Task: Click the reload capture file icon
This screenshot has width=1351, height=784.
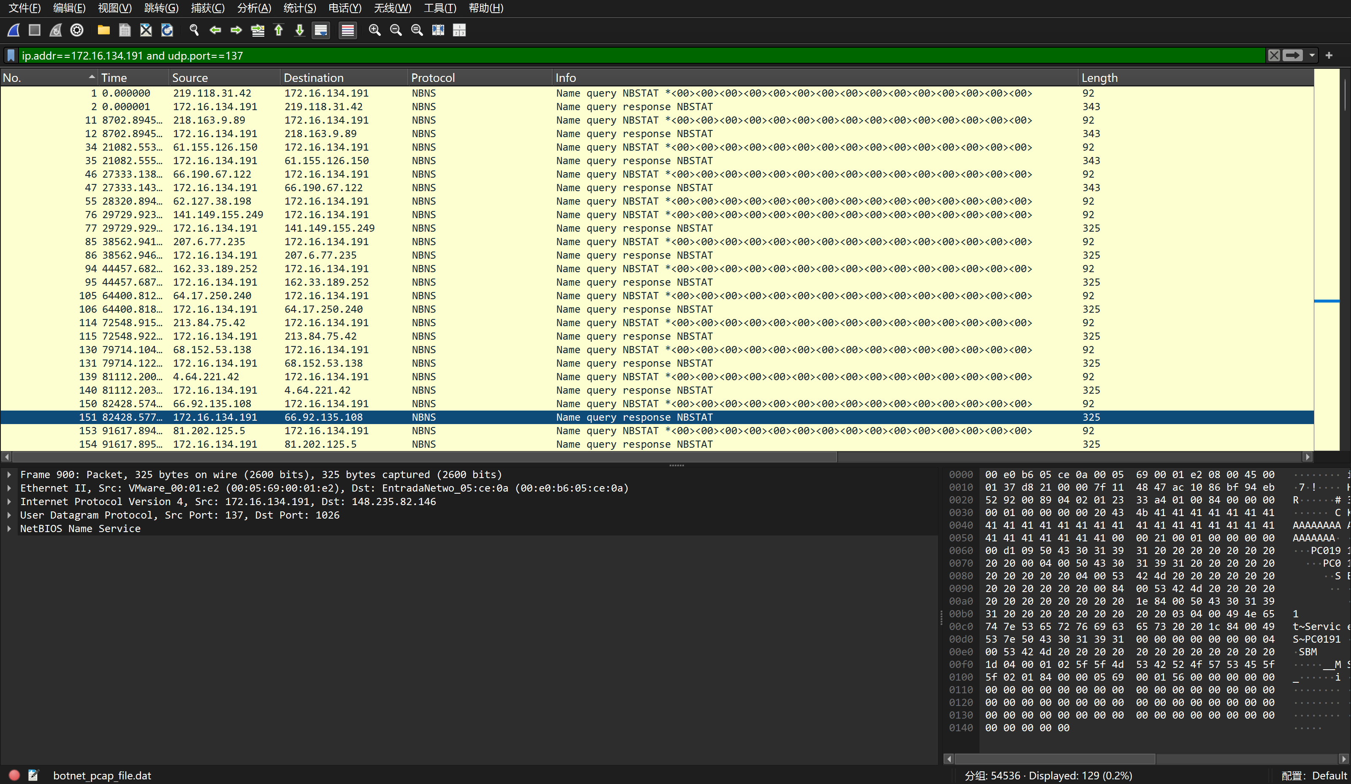Action: click(x=167, y=30)
